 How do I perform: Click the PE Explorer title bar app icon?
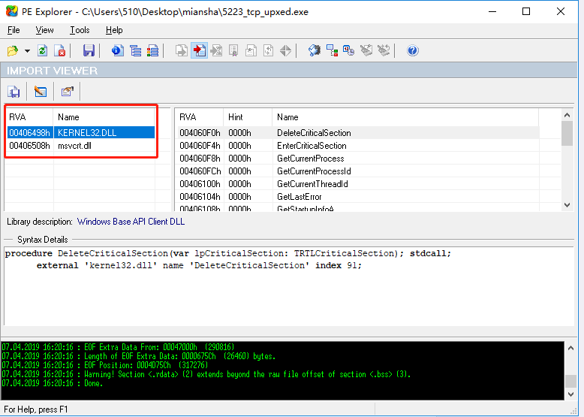[x=11, y=11]
